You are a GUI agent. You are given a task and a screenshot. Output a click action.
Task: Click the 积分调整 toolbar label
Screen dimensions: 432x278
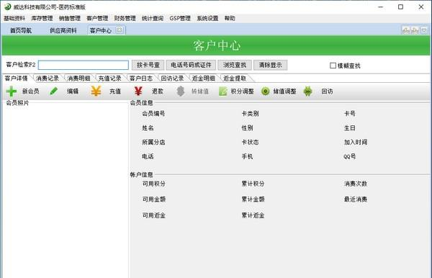pyautogui.click(x=242, y=91)
